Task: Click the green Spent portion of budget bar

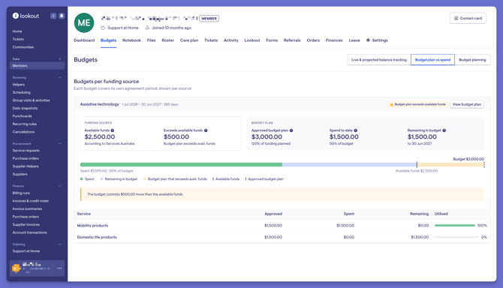Action: click(x=181, y=165)
